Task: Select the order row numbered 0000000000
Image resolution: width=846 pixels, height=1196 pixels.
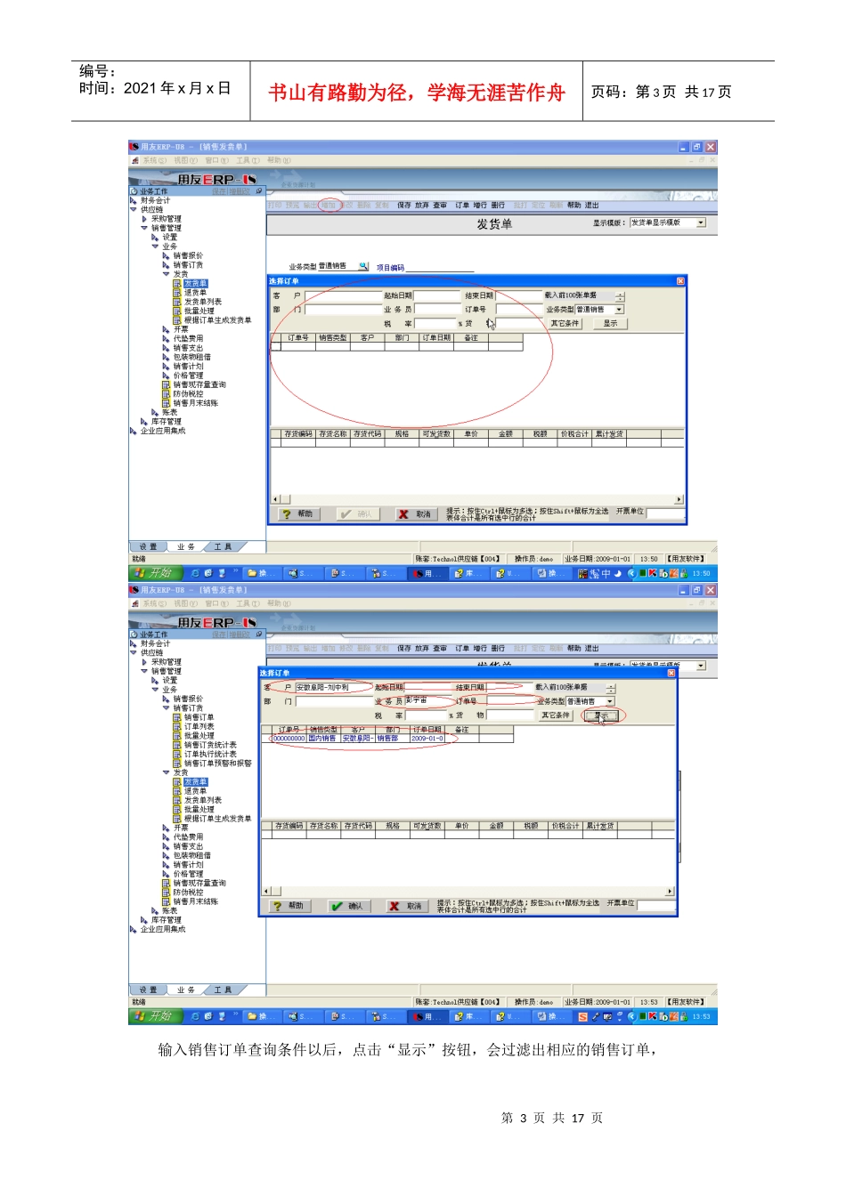Action: pyautogui.click(x=289, y=739)
